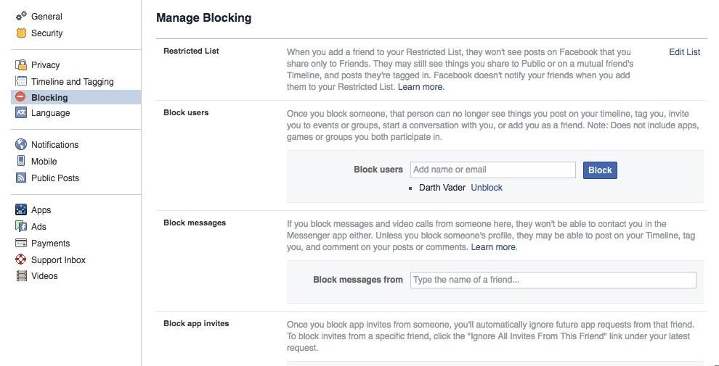Unblock Darth Vader
The height and width of the screenshot is (366, 719).
[487, 188]
